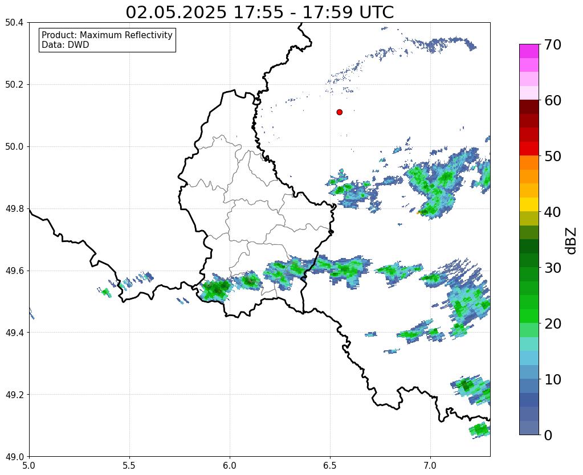583x475 pixels.
Task: Click latitude axis label 49.6
Action: [14, 271]
